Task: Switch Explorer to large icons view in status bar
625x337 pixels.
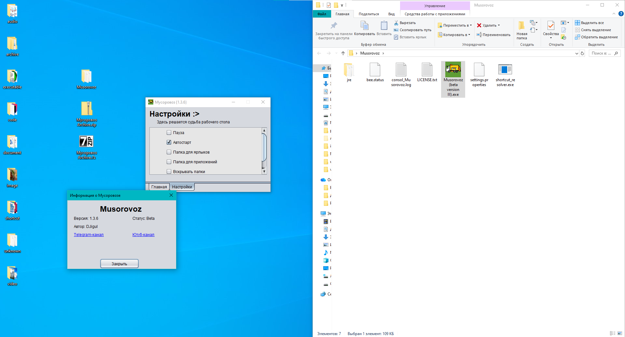Action: pyautogui.click(x=619, y=333)
